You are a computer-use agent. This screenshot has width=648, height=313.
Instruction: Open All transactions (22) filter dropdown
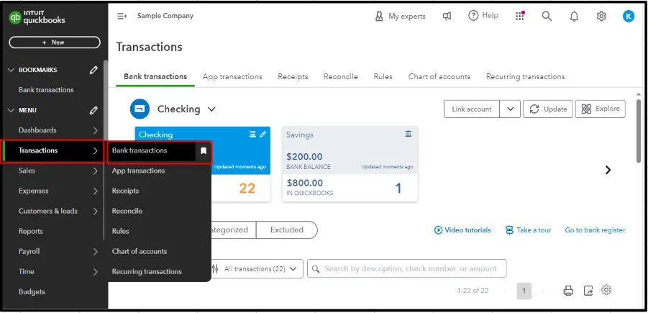pos(255,268)
